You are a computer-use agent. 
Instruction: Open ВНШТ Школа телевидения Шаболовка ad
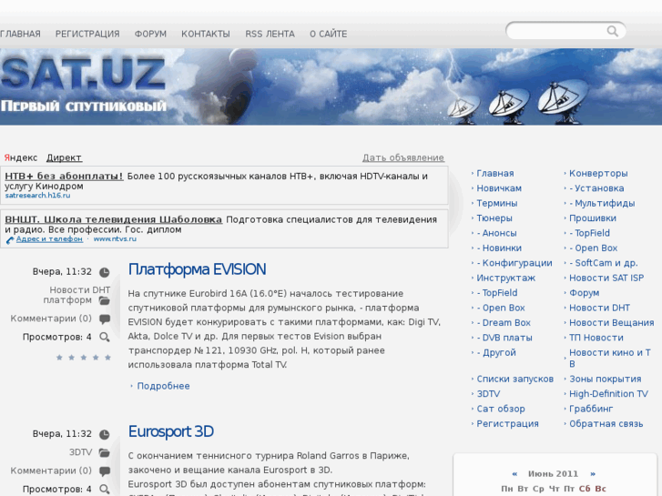tap(114, 219)
